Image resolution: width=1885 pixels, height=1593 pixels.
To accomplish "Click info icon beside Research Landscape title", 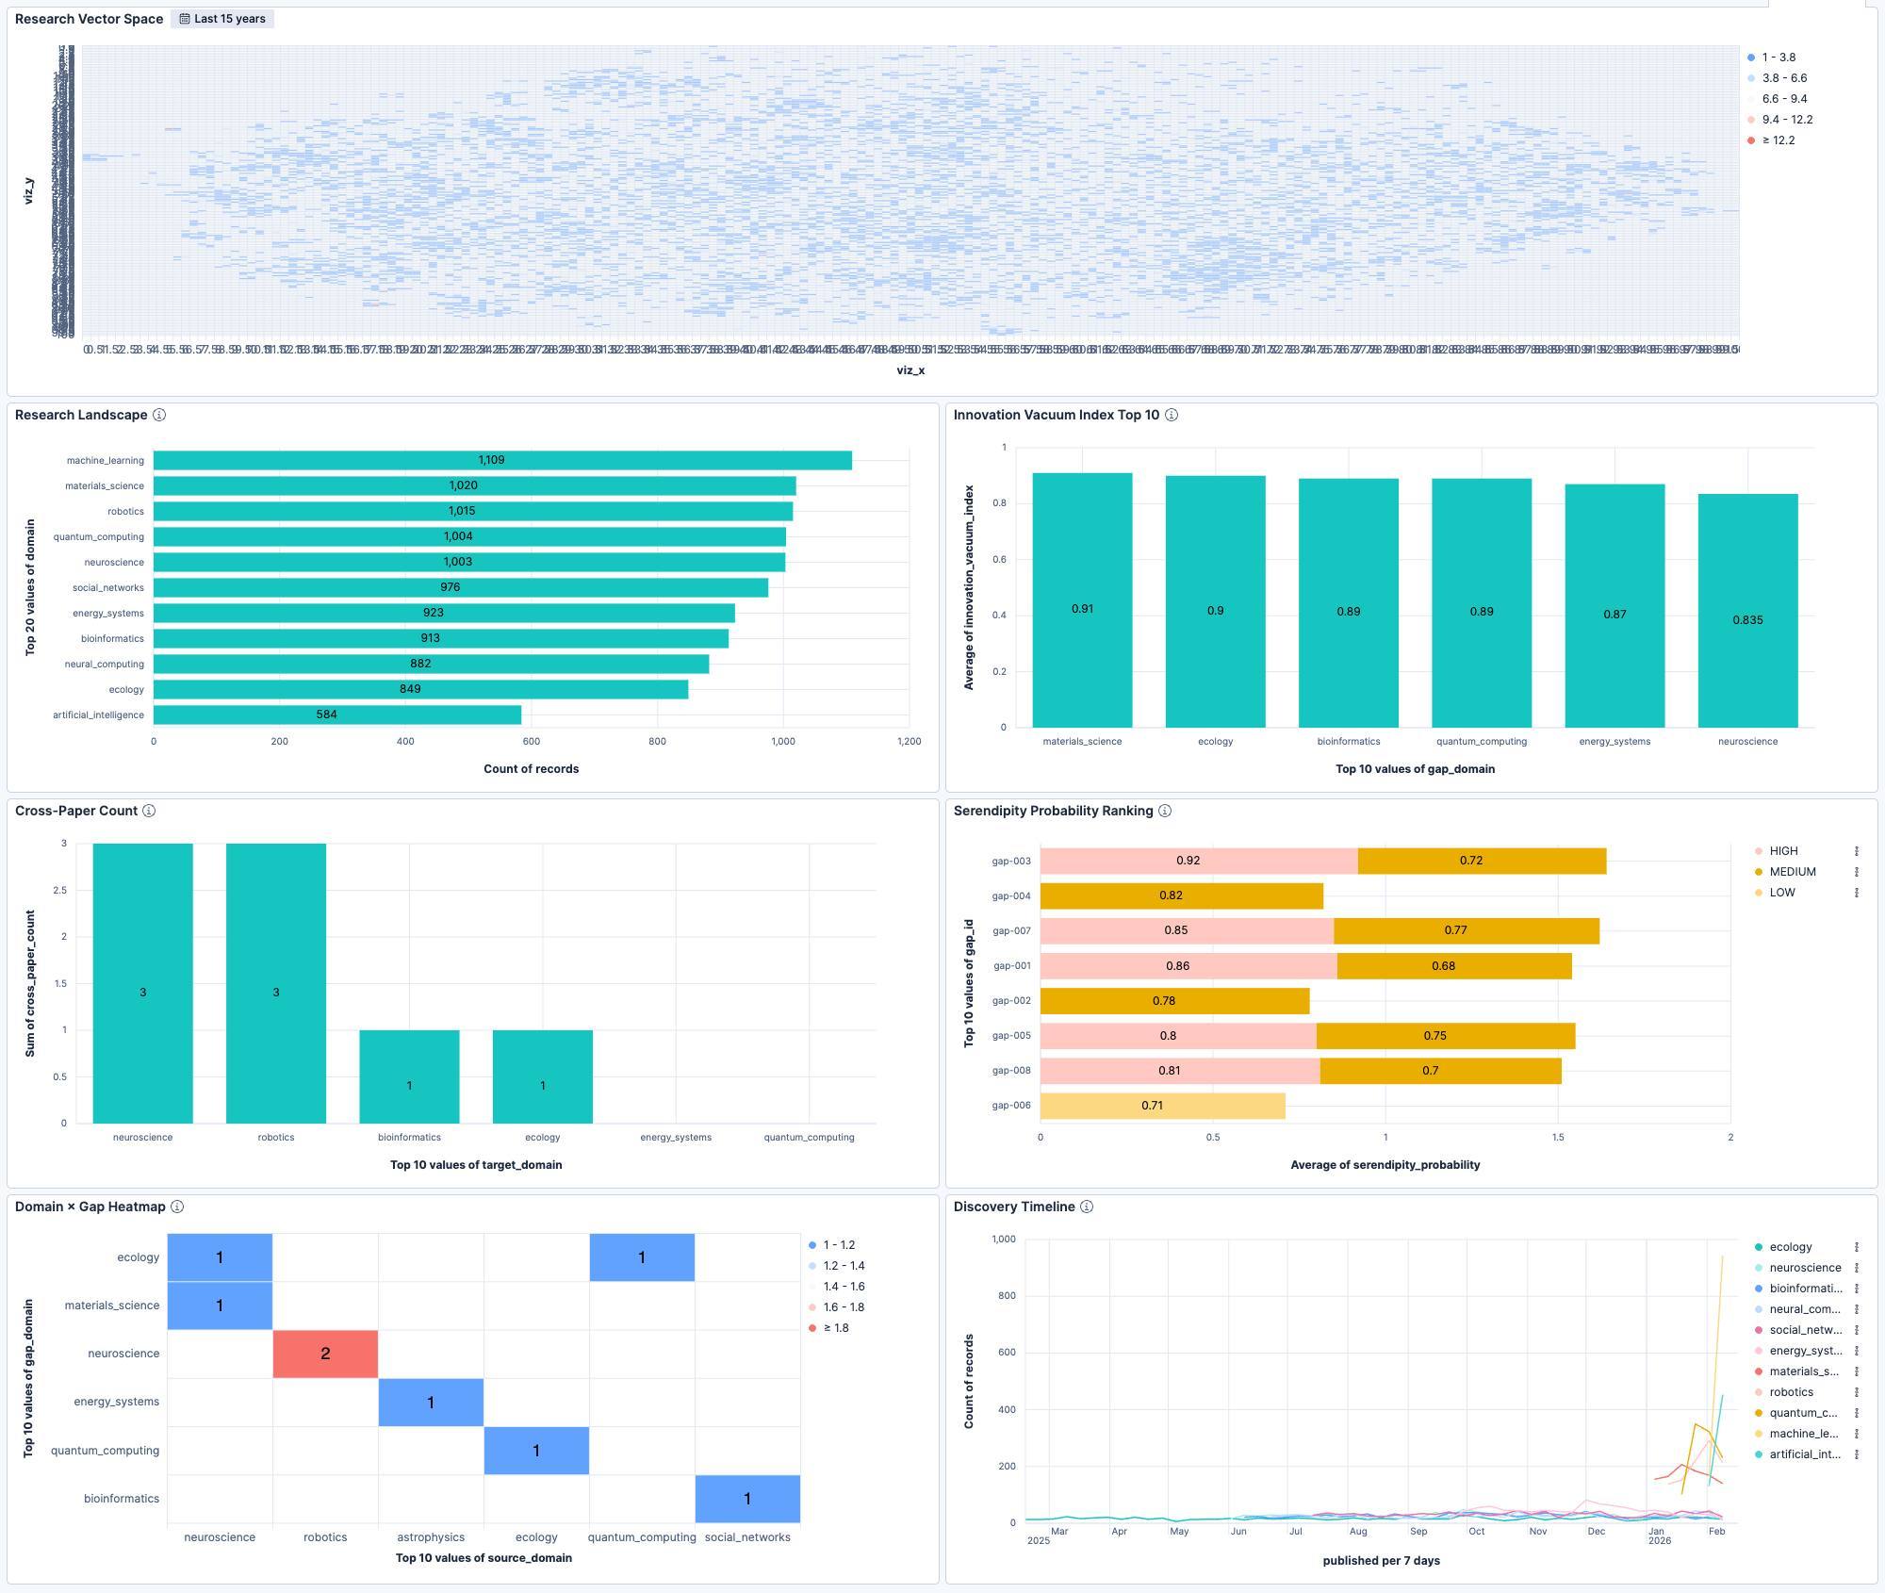I will [x=159, y=415].
